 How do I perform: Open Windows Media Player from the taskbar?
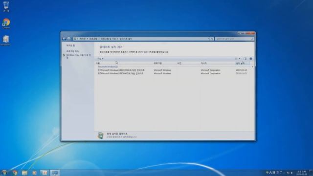tap(34, 173)
